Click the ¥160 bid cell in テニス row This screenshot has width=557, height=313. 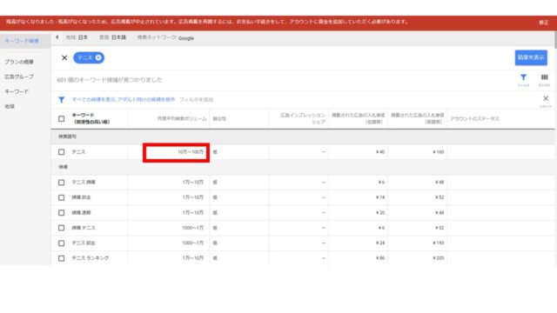tap(439, 152)
